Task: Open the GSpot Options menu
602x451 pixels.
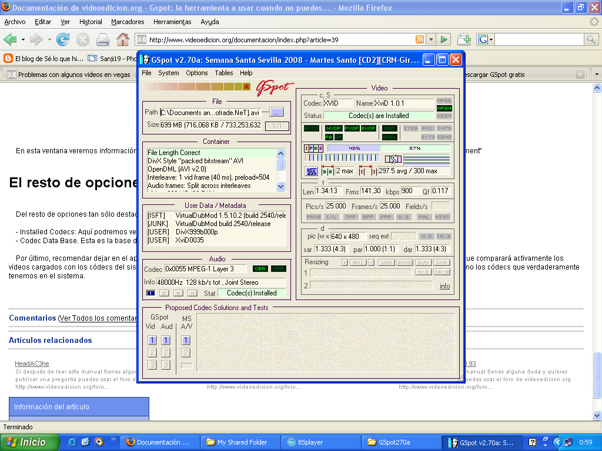Action: tap(196, 73)
